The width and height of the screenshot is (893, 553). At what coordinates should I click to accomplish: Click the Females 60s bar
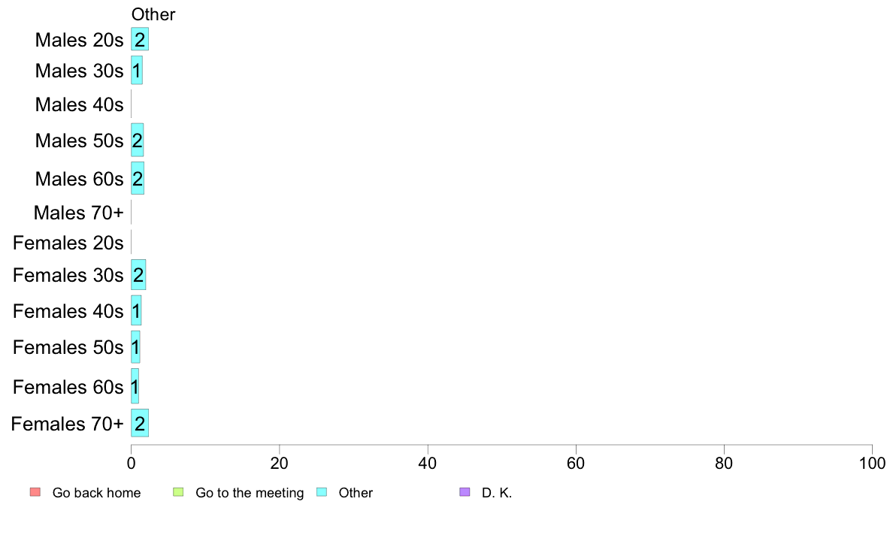[x=135, y=386]
